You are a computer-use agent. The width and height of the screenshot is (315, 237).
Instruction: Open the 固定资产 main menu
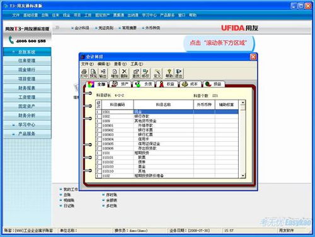click(x=102, y=15)
